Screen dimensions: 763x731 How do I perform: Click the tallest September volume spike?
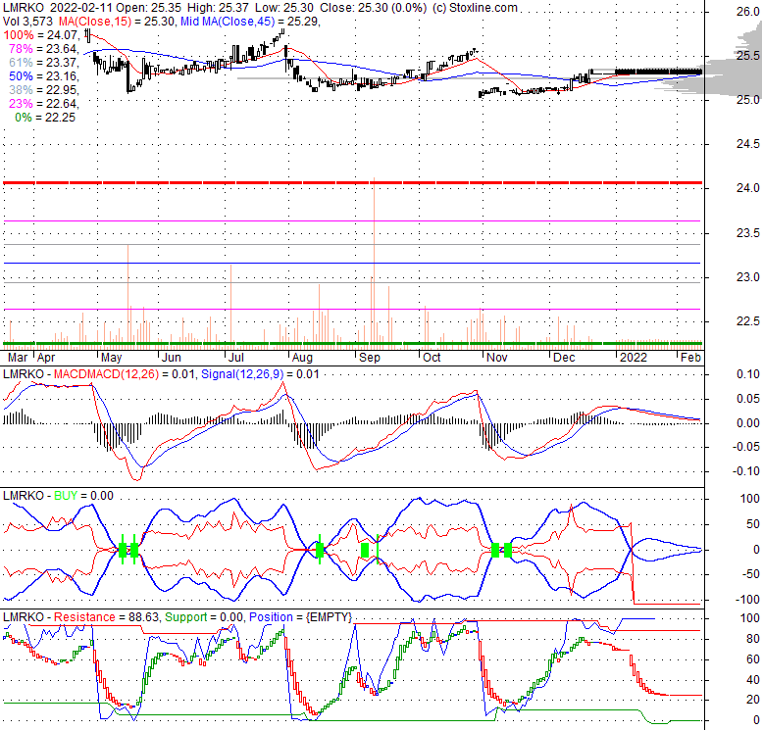(374, 263)
